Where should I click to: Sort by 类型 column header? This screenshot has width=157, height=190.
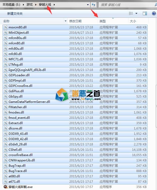click(x=103, y=21)
